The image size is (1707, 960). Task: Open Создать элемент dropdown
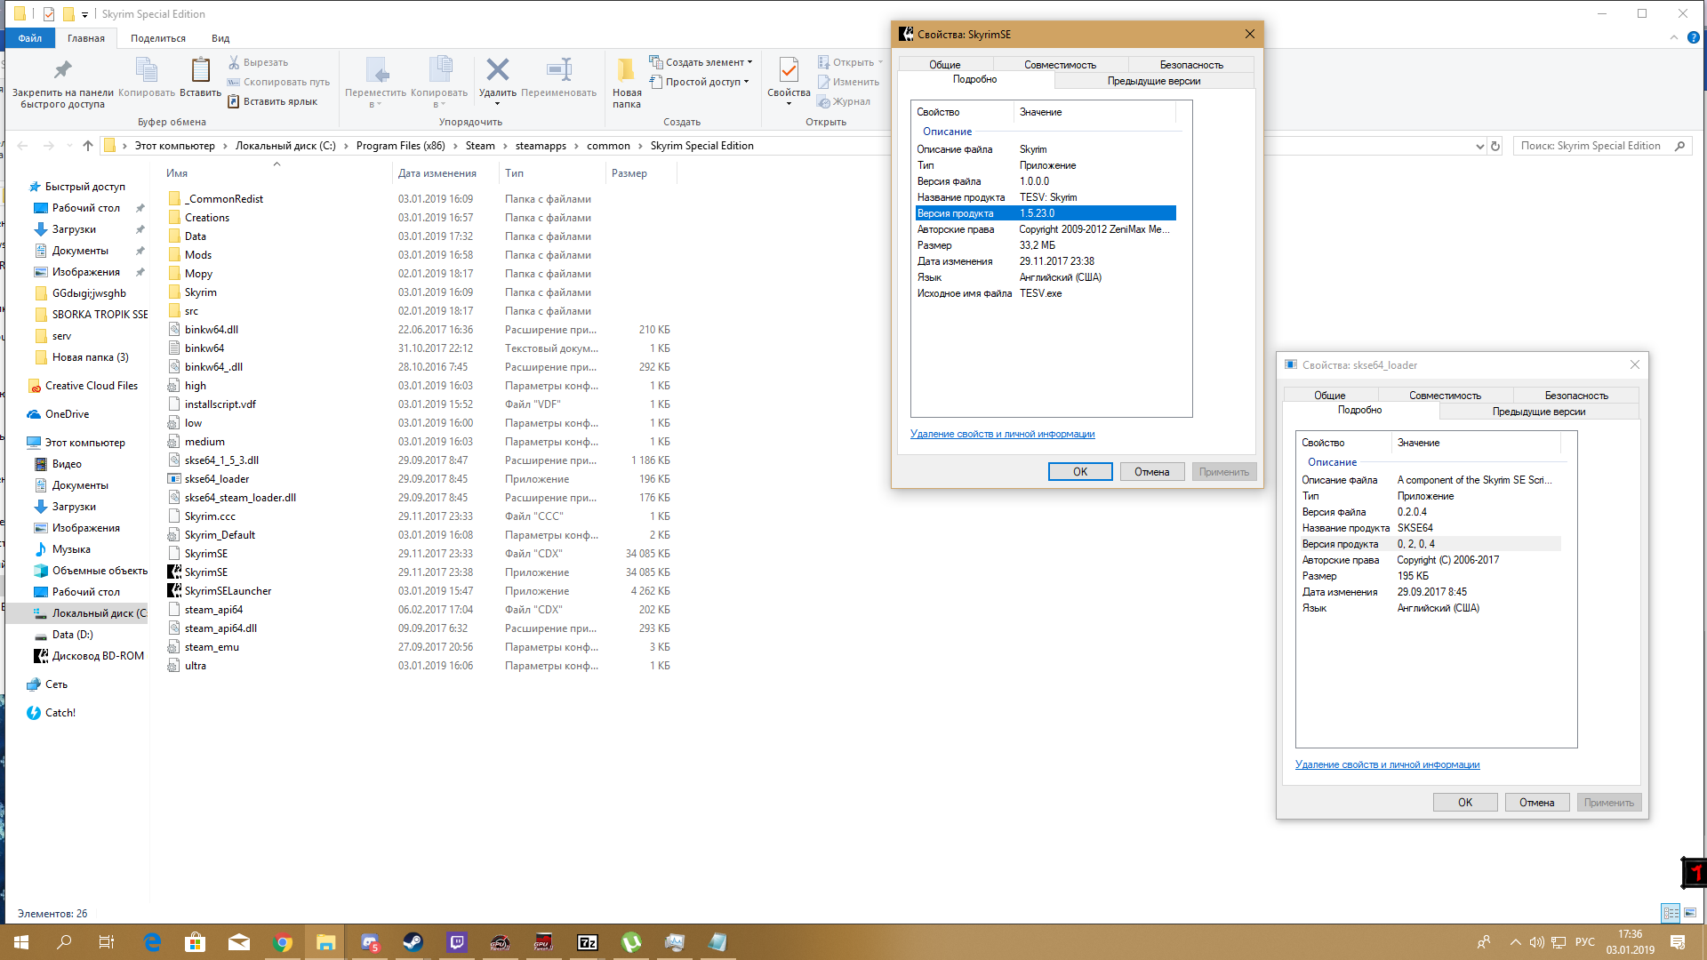tap(708, 62)
